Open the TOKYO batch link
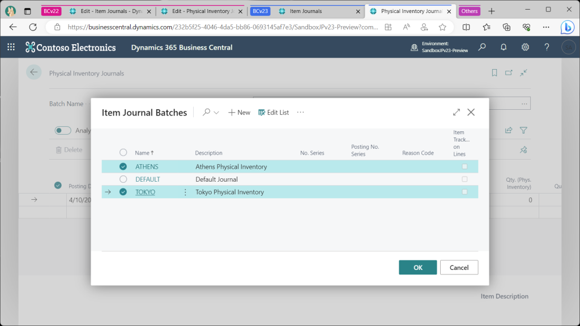The width and height of the screenshot is (580, 326). (x=145, y=192)
